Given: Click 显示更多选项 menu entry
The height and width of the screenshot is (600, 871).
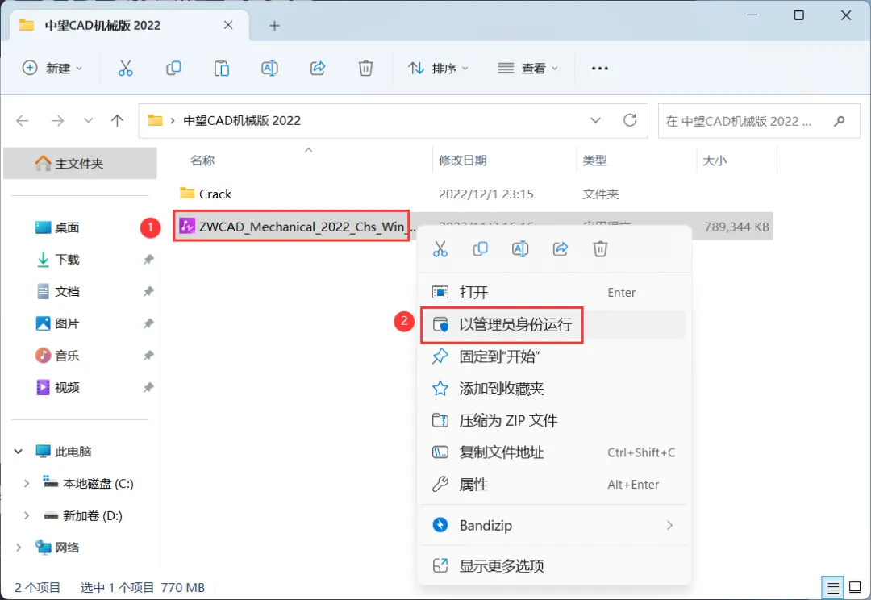Looking at the screenshot, I should click(553, 565).
